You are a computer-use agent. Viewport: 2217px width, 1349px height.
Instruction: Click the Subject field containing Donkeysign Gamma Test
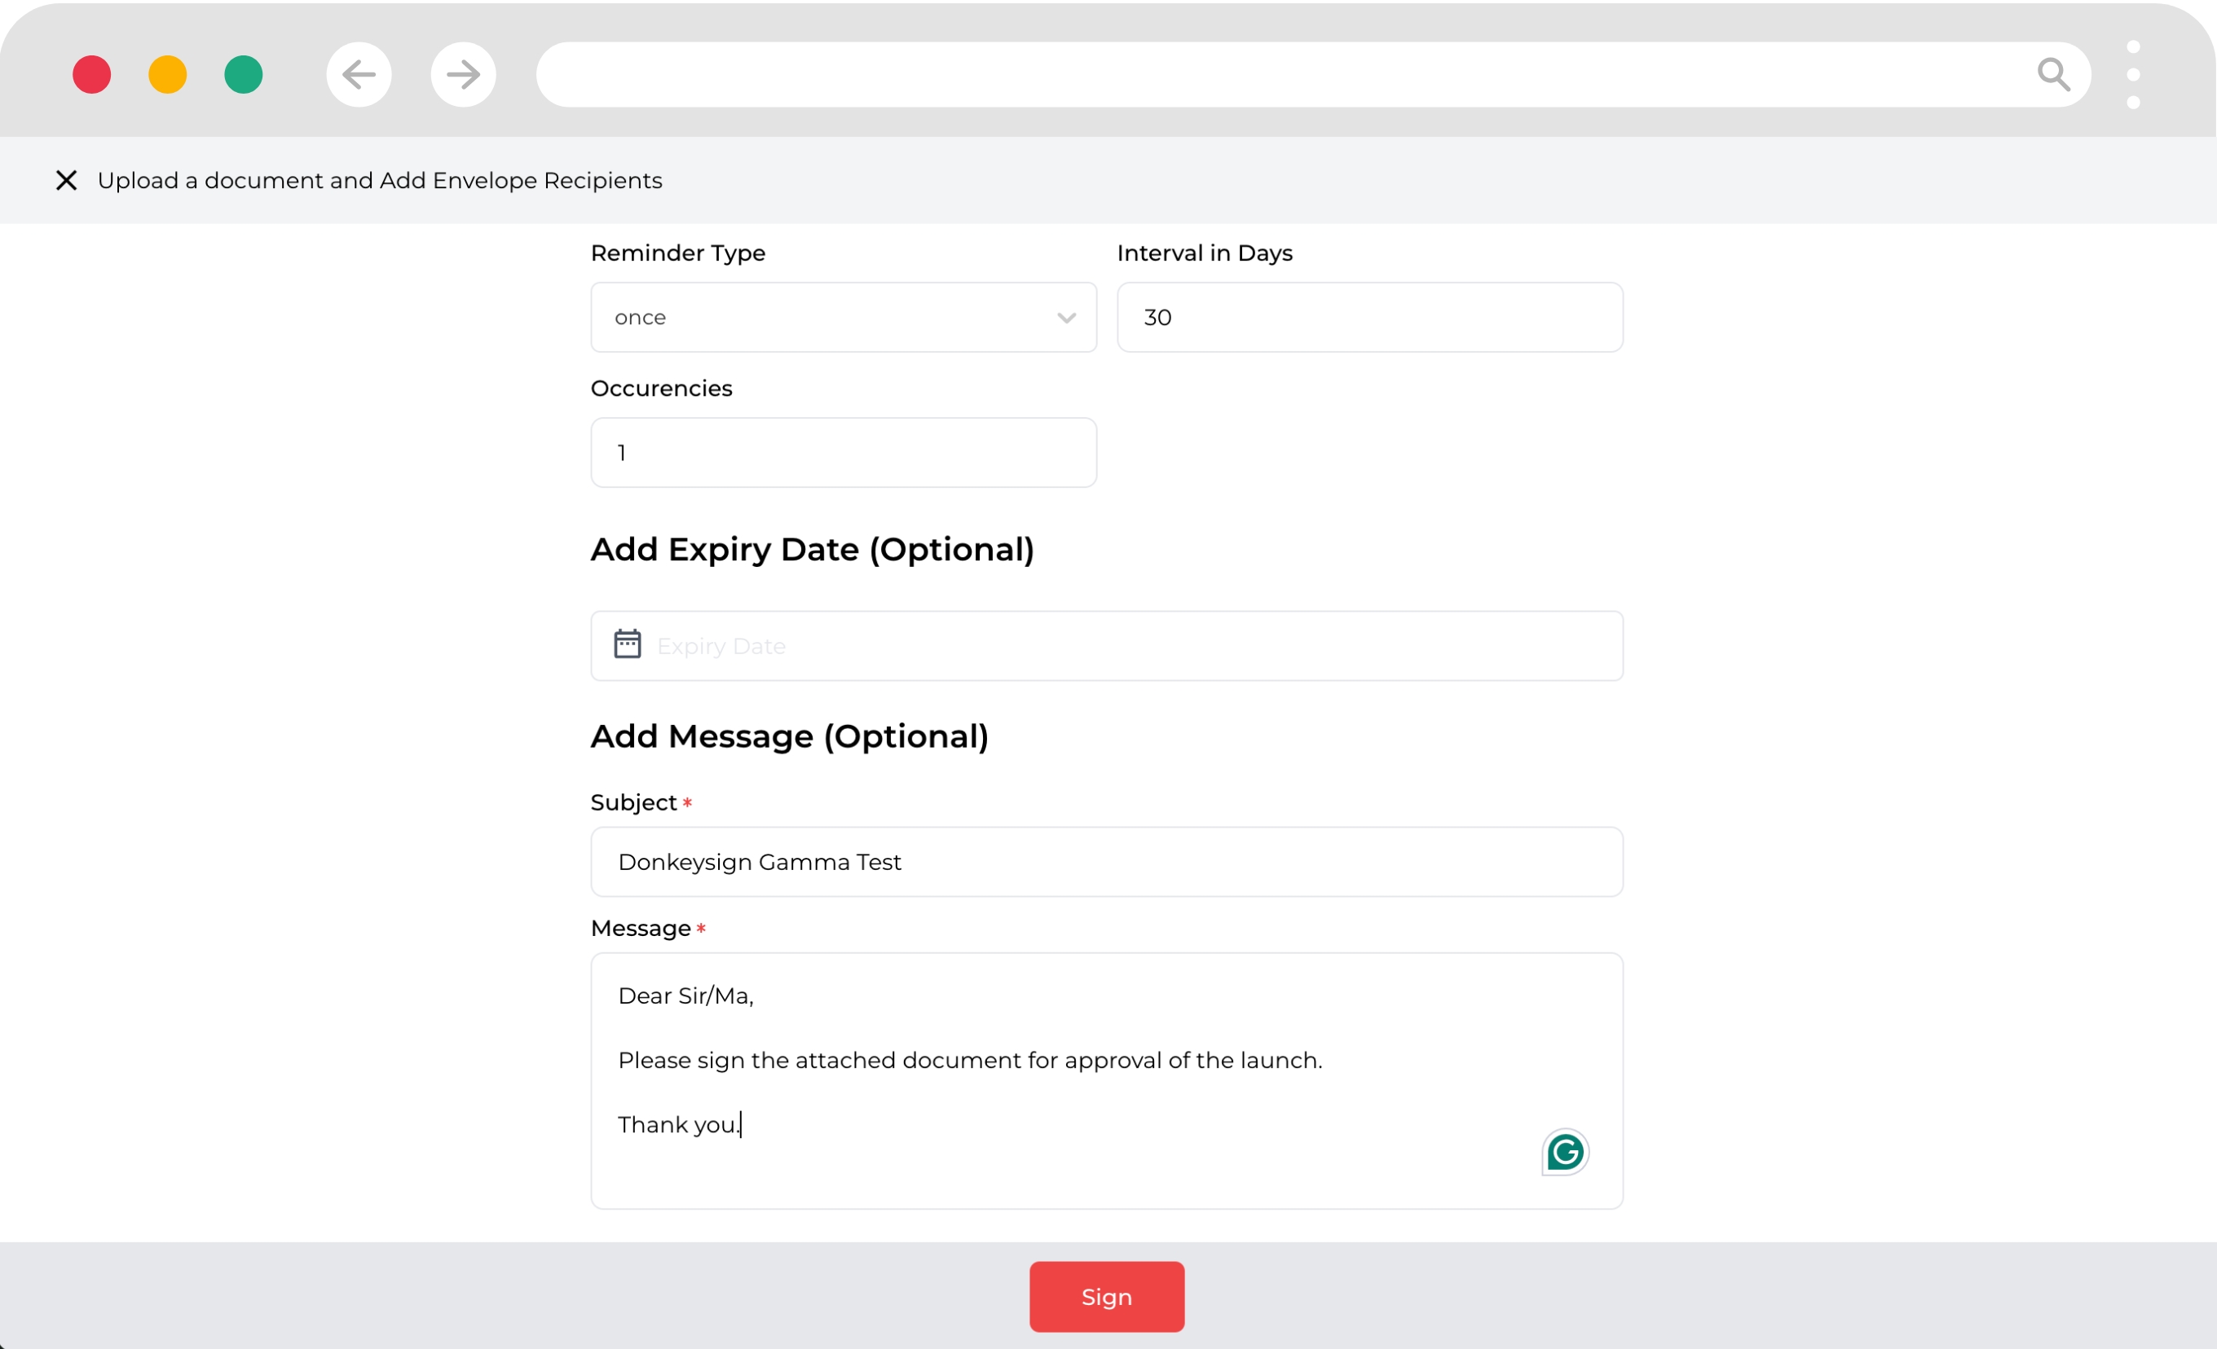1106,862
